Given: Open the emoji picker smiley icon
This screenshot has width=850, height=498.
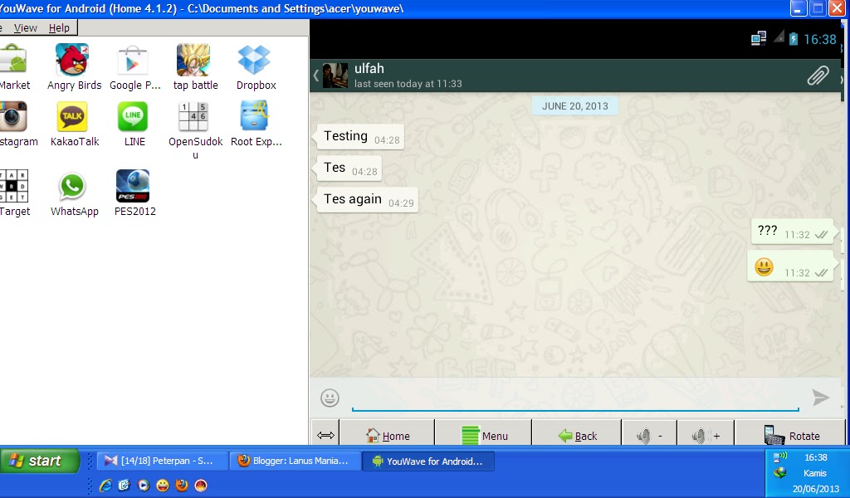Looking at the screenshot, I should 330,398.
